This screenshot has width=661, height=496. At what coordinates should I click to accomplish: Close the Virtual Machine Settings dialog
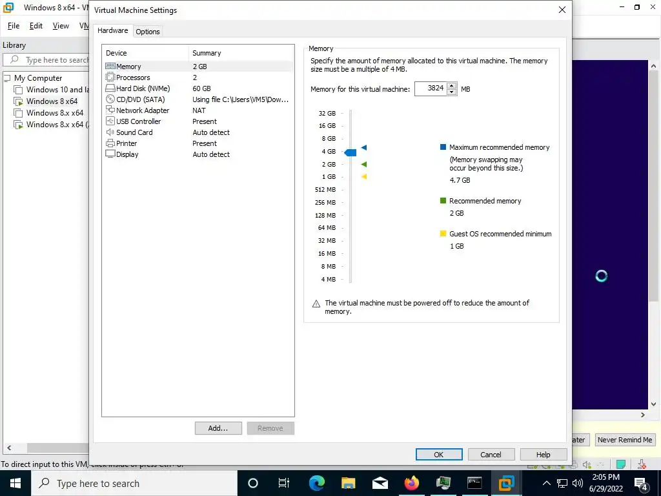click(x=562, y=10)
